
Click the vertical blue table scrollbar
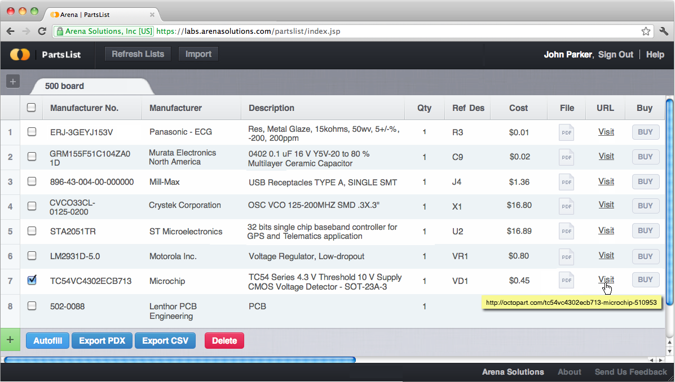[669, 202]
